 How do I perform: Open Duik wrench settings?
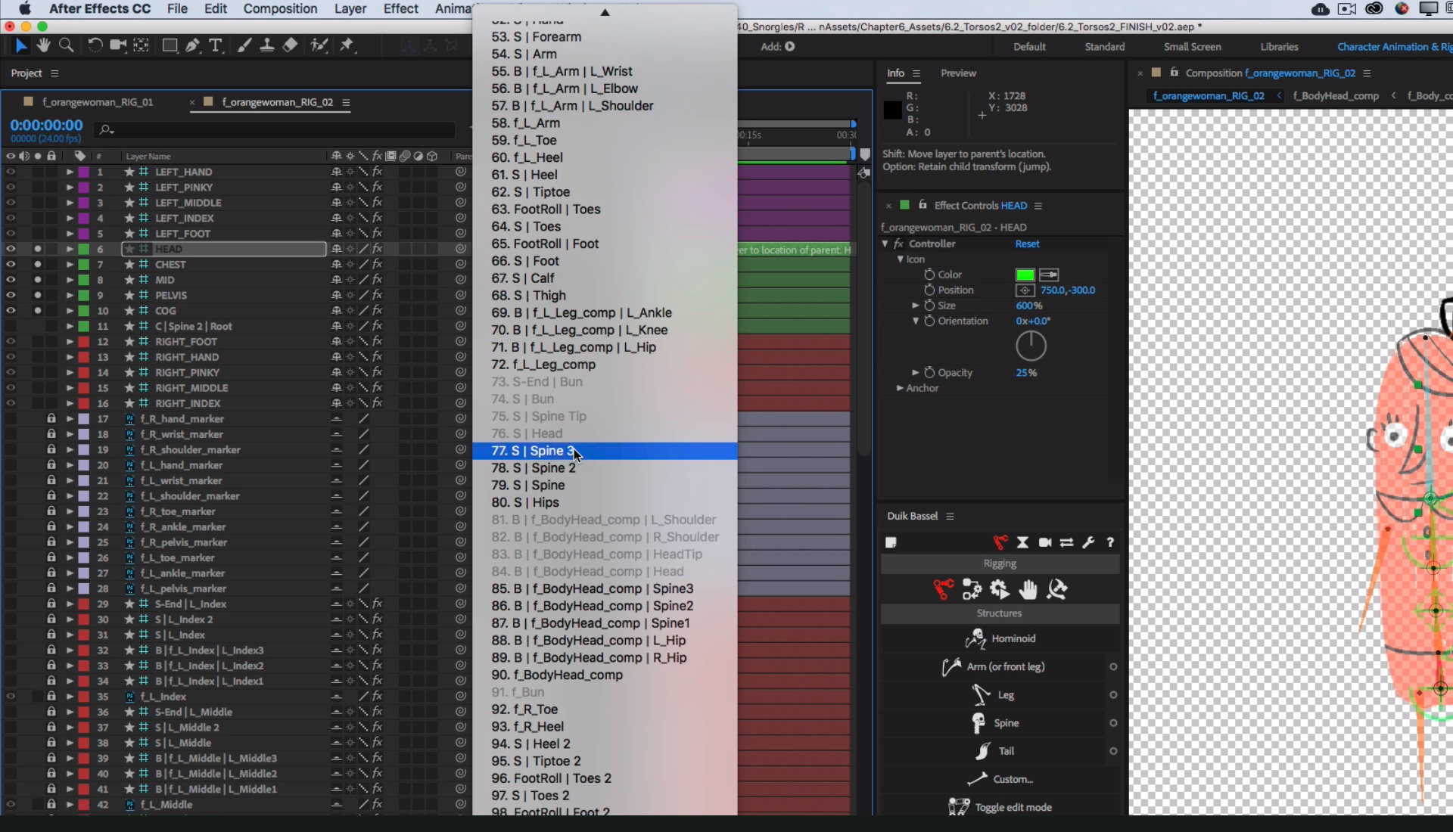coord(1088,542)
